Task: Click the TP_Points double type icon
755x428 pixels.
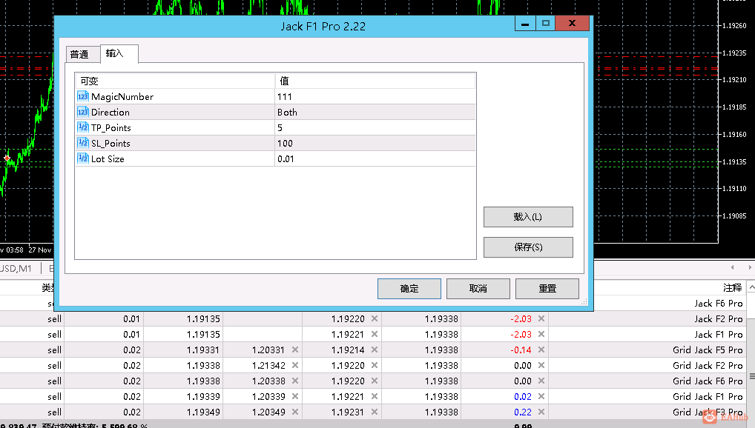Action: 83,127
